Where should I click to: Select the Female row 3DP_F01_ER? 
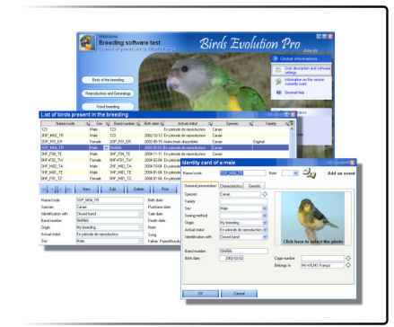tap(164, 142)
